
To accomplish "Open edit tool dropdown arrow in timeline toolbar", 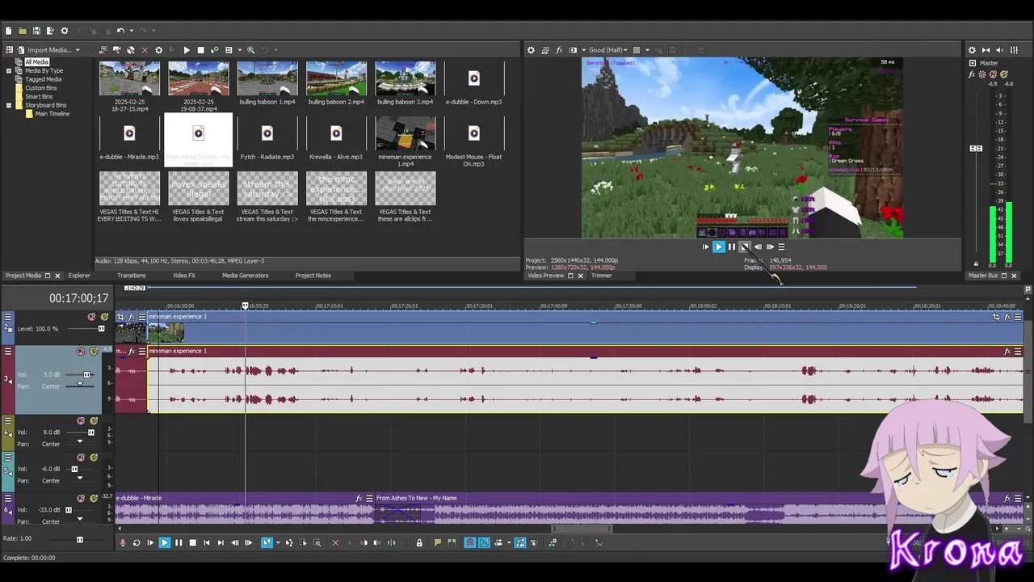I will 278,542.
